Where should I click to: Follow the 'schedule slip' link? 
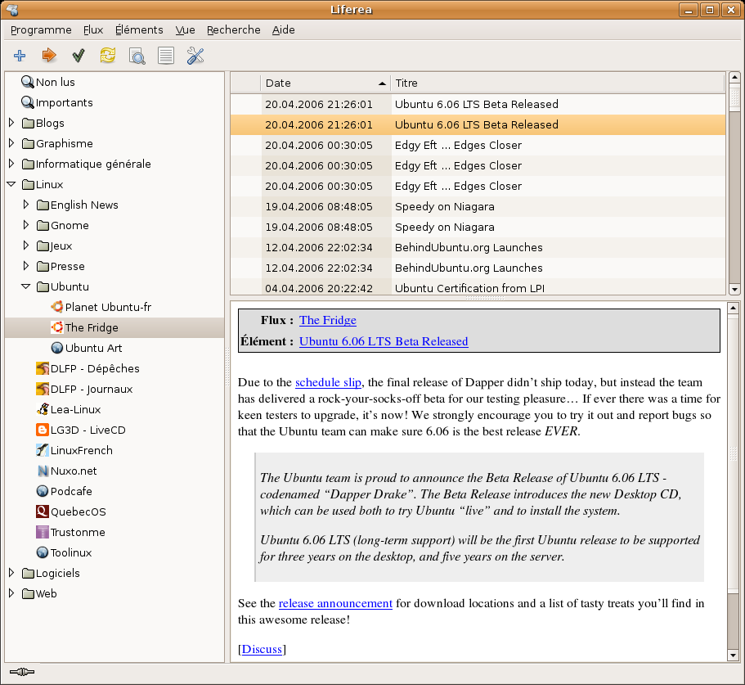click(x=329, y=382)
